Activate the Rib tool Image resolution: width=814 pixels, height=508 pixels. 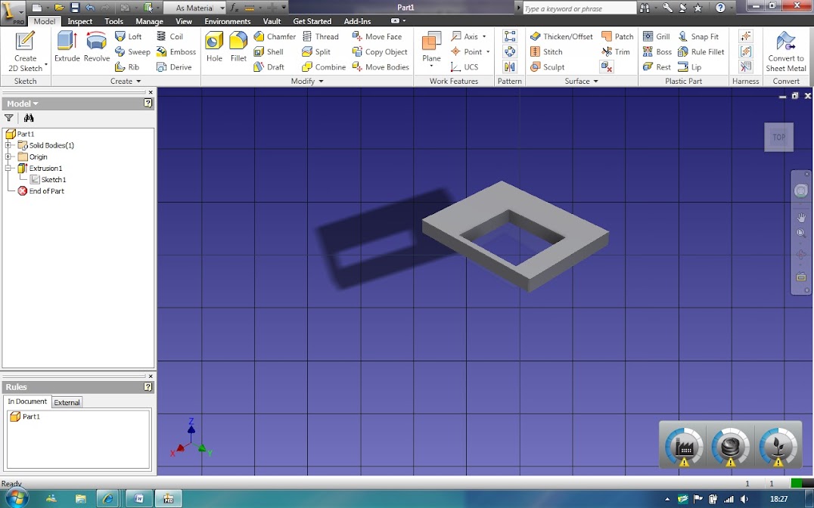(127, 67)
